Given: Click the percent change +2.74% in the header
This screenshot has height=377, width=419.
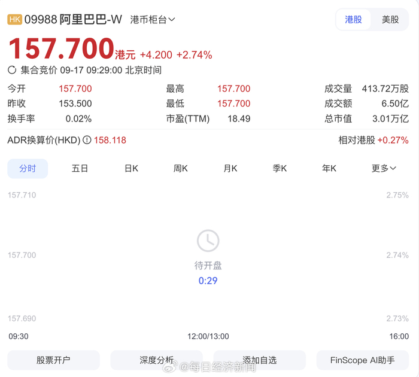Looking at the screenshot, I should [195, 55].
